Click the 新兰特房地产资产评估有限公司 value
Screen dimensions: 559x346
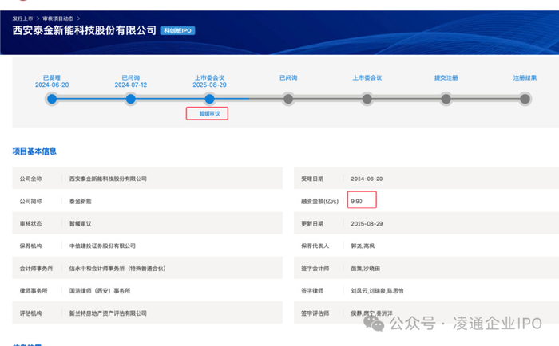point(108,313)
